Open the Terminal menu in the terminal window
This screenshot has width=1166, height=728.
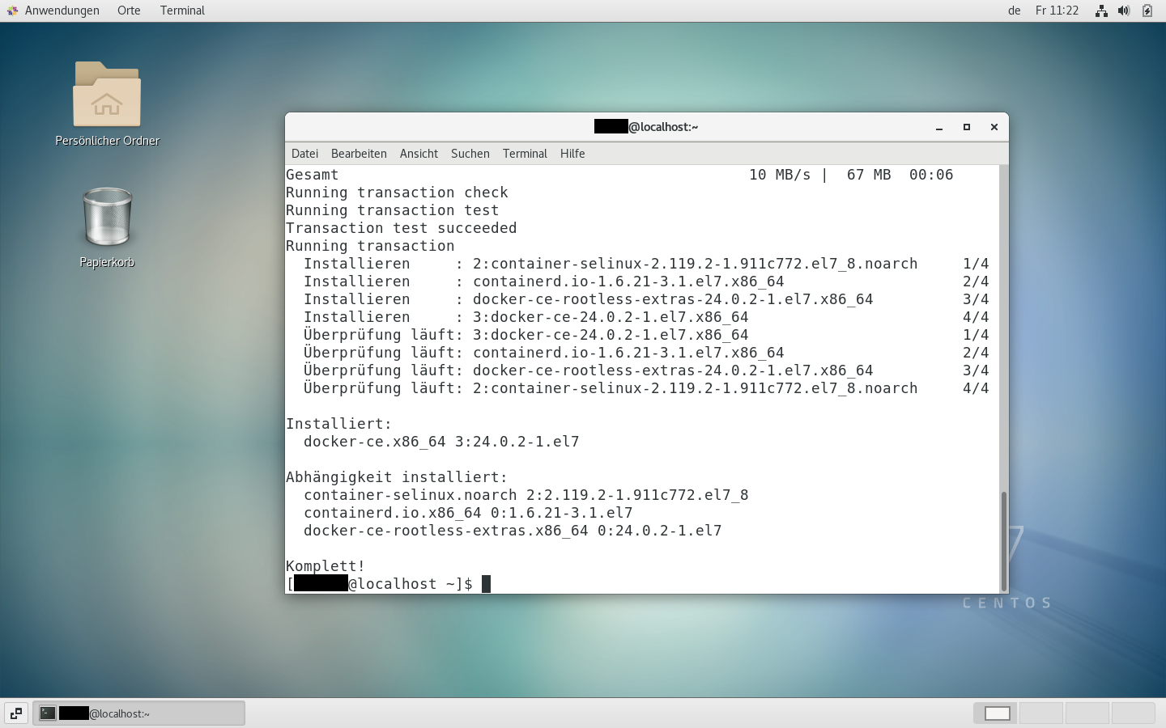point(525,154)
